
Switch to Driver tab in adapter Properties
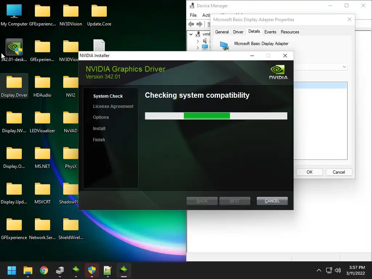(x=238, y=32)
